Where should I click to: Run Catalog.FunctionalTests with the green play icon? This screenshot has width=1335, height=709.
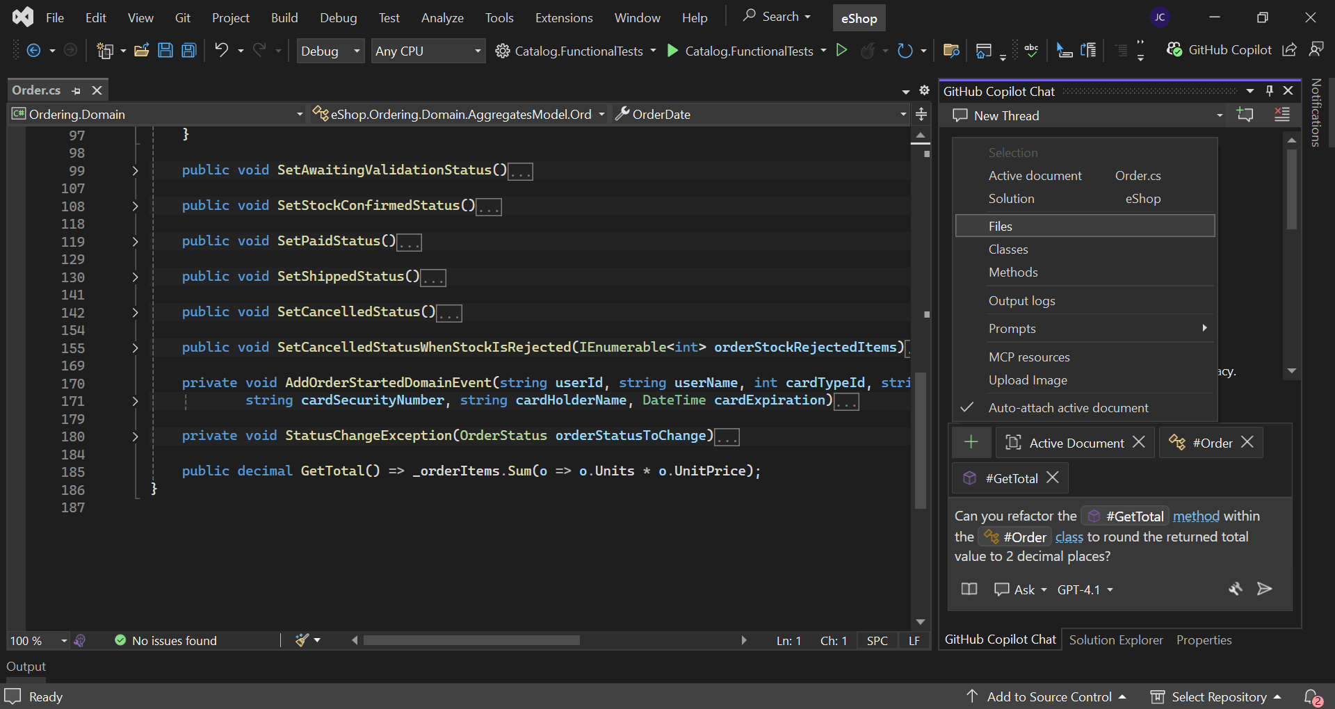672,50
